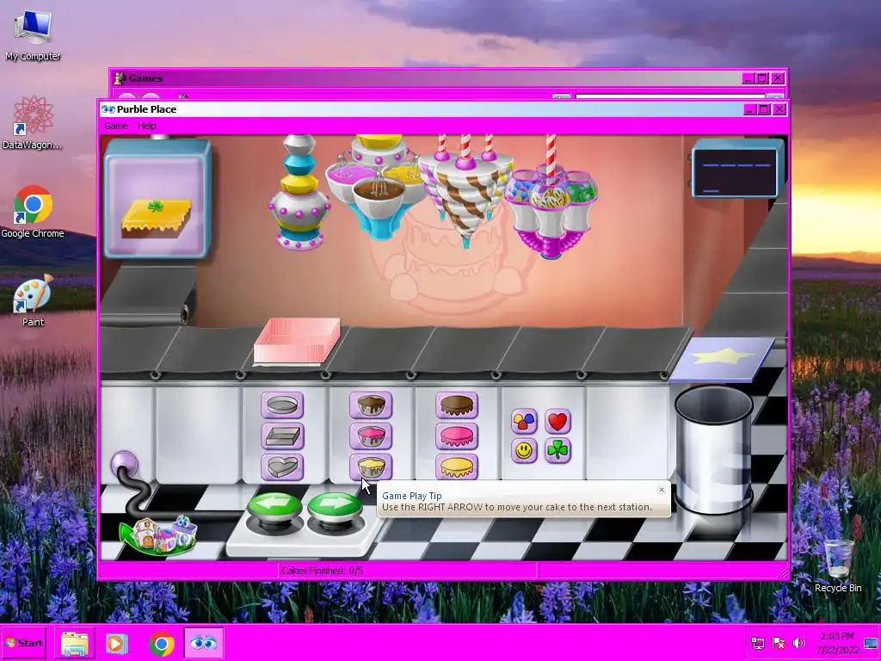This screenshot has height=661, width=881.
Task: Click the village home icon to exit
Action: 159,534
